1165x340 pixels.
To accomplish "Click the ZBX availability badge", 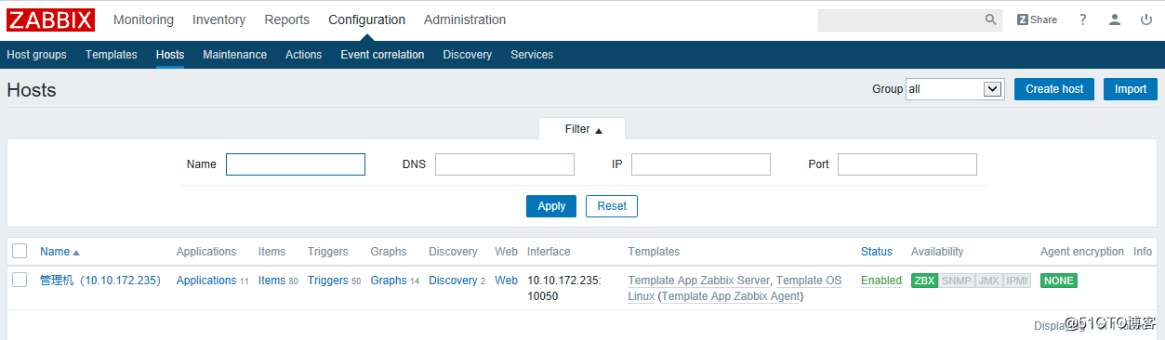I will pyautogui.click(x=924, y=281).
